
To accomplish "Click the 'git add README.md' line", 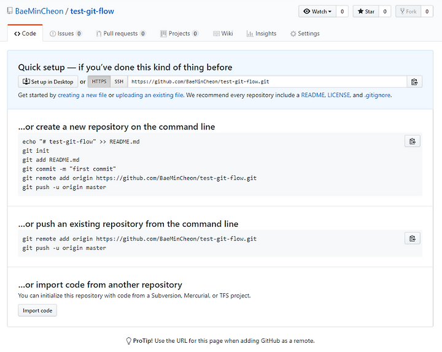I will pos(51,160).
